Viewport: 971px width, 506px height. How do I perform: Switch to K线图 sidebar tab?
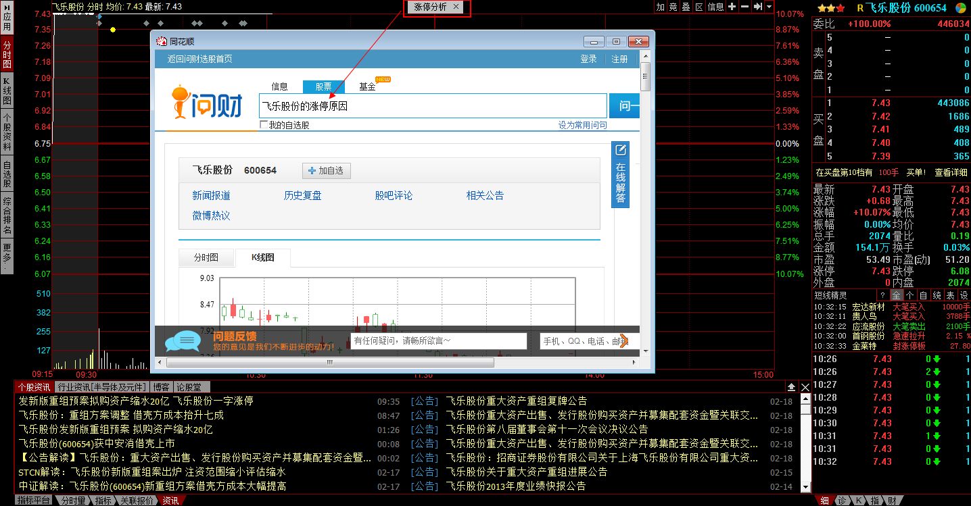[x=7, y=91]
